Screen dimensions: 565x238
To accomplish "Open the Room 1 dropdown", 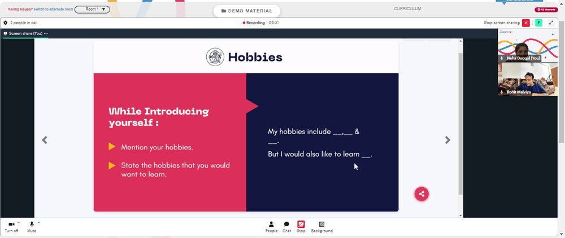I will (x=92, y=10).
